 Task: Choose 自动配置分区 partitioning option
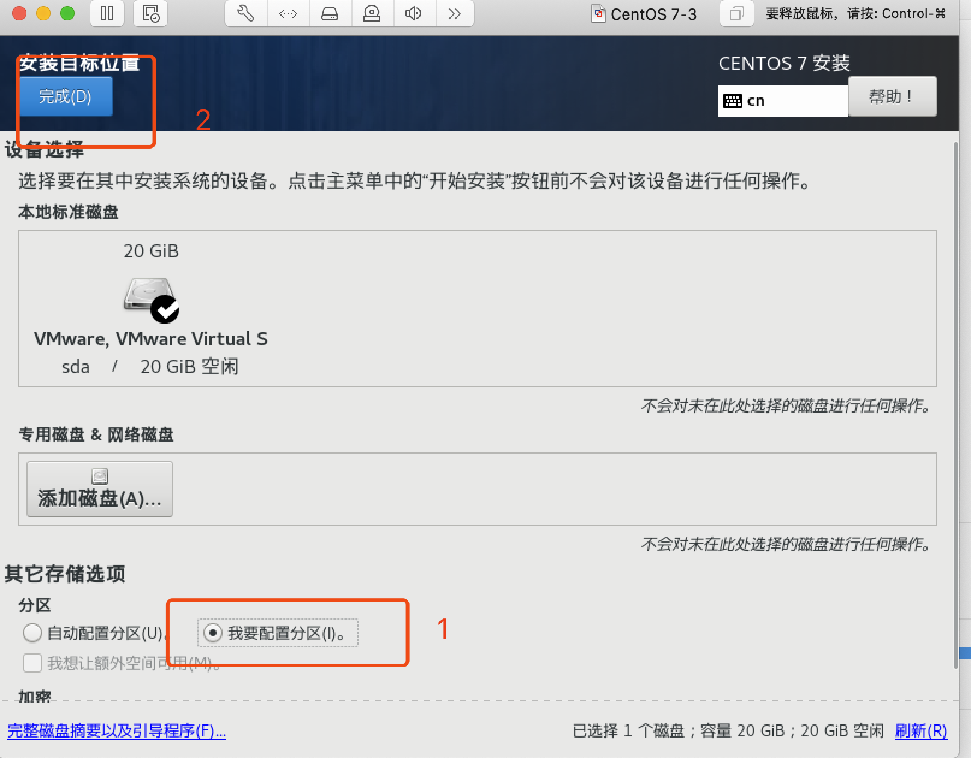pos(32,633)
